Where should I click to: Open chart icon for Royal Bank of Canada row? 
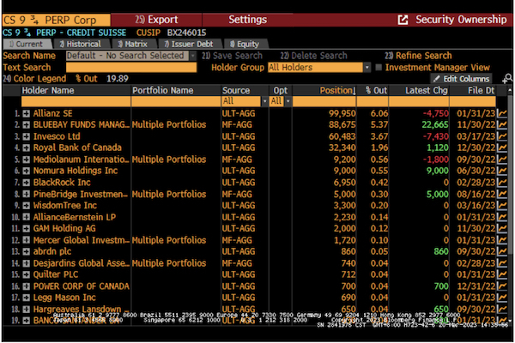[x=502, y=148]
